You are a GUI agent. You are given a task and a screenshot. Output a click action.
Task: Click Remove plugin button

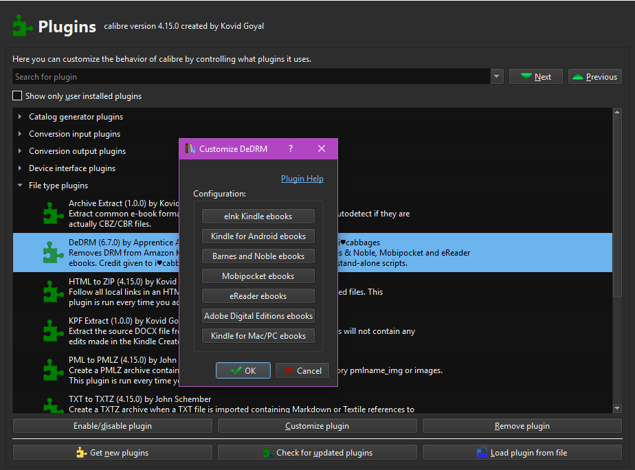click(522, 426)
